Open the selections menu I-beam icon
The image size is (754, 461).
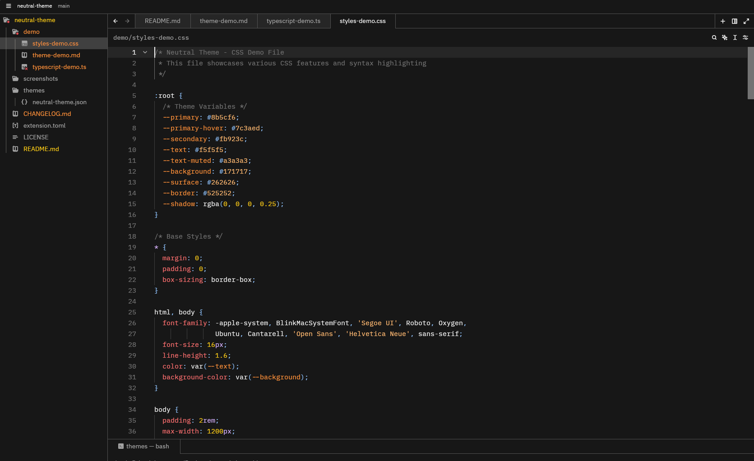pos(735,37)
